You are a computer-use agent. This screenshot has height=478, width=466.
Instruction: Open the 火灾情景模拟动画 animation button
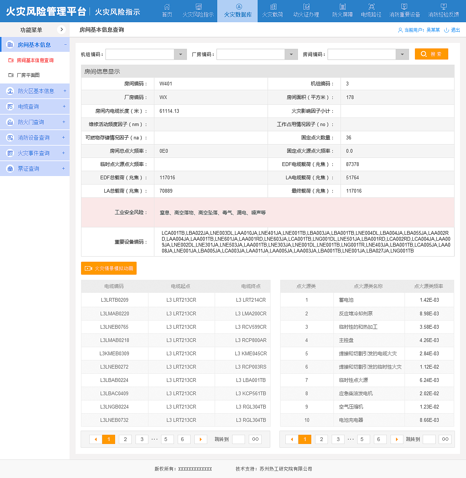108,268
